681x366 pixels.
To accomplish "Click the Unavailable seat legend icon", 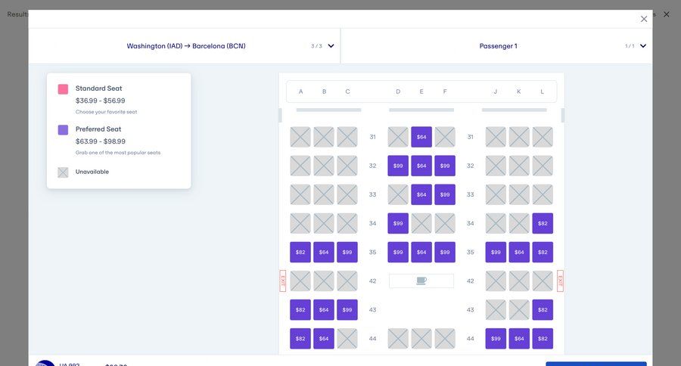I will click(x=63, y=172).
